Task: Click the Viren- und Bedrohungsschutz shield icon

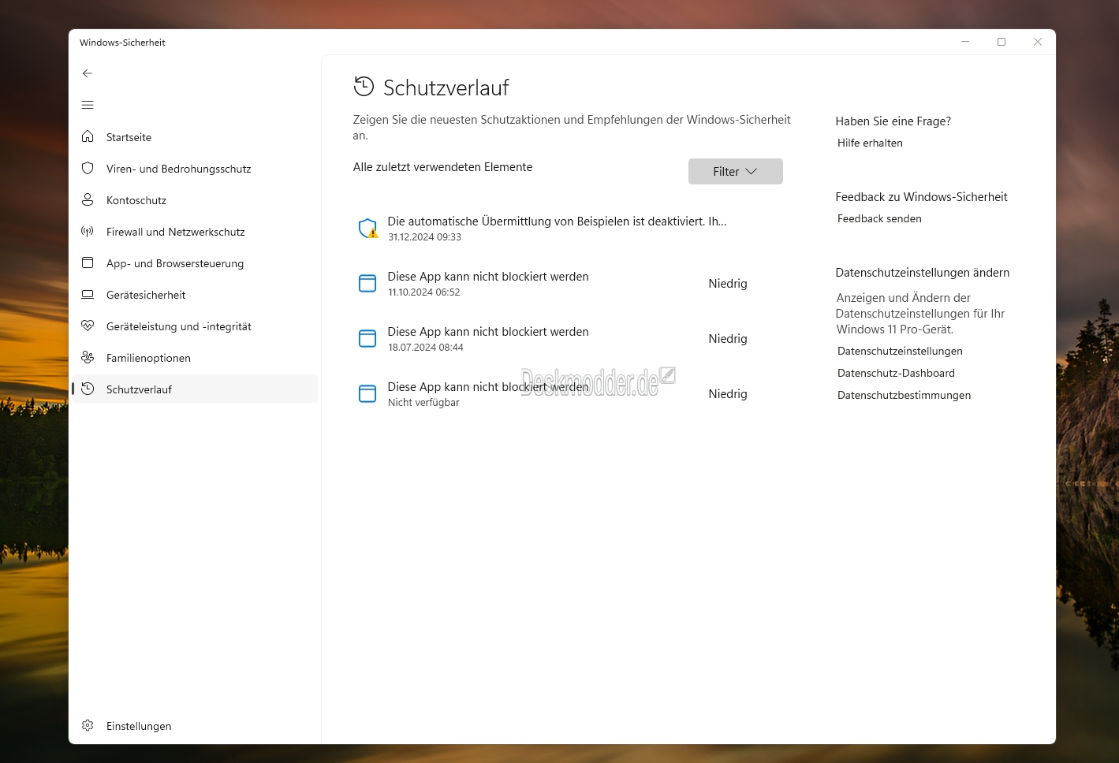Action: coord(88,168)
